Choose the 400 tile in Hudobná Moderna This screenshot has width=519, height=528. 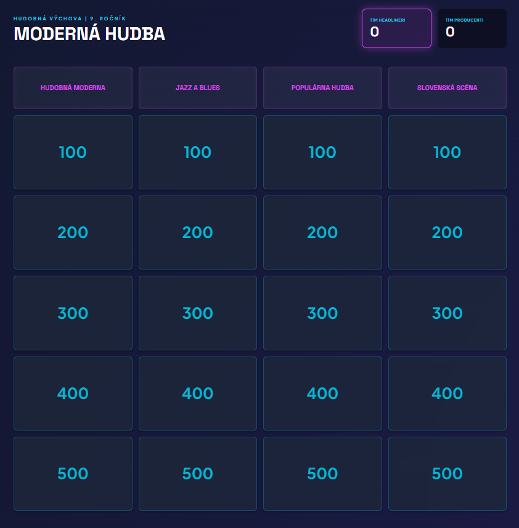click(x=73, y=394)
